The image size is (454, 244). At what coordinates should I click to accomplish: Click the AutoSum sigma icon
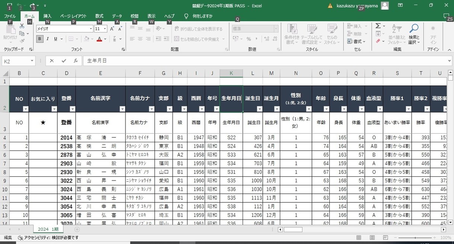click(x=378, y=26)
